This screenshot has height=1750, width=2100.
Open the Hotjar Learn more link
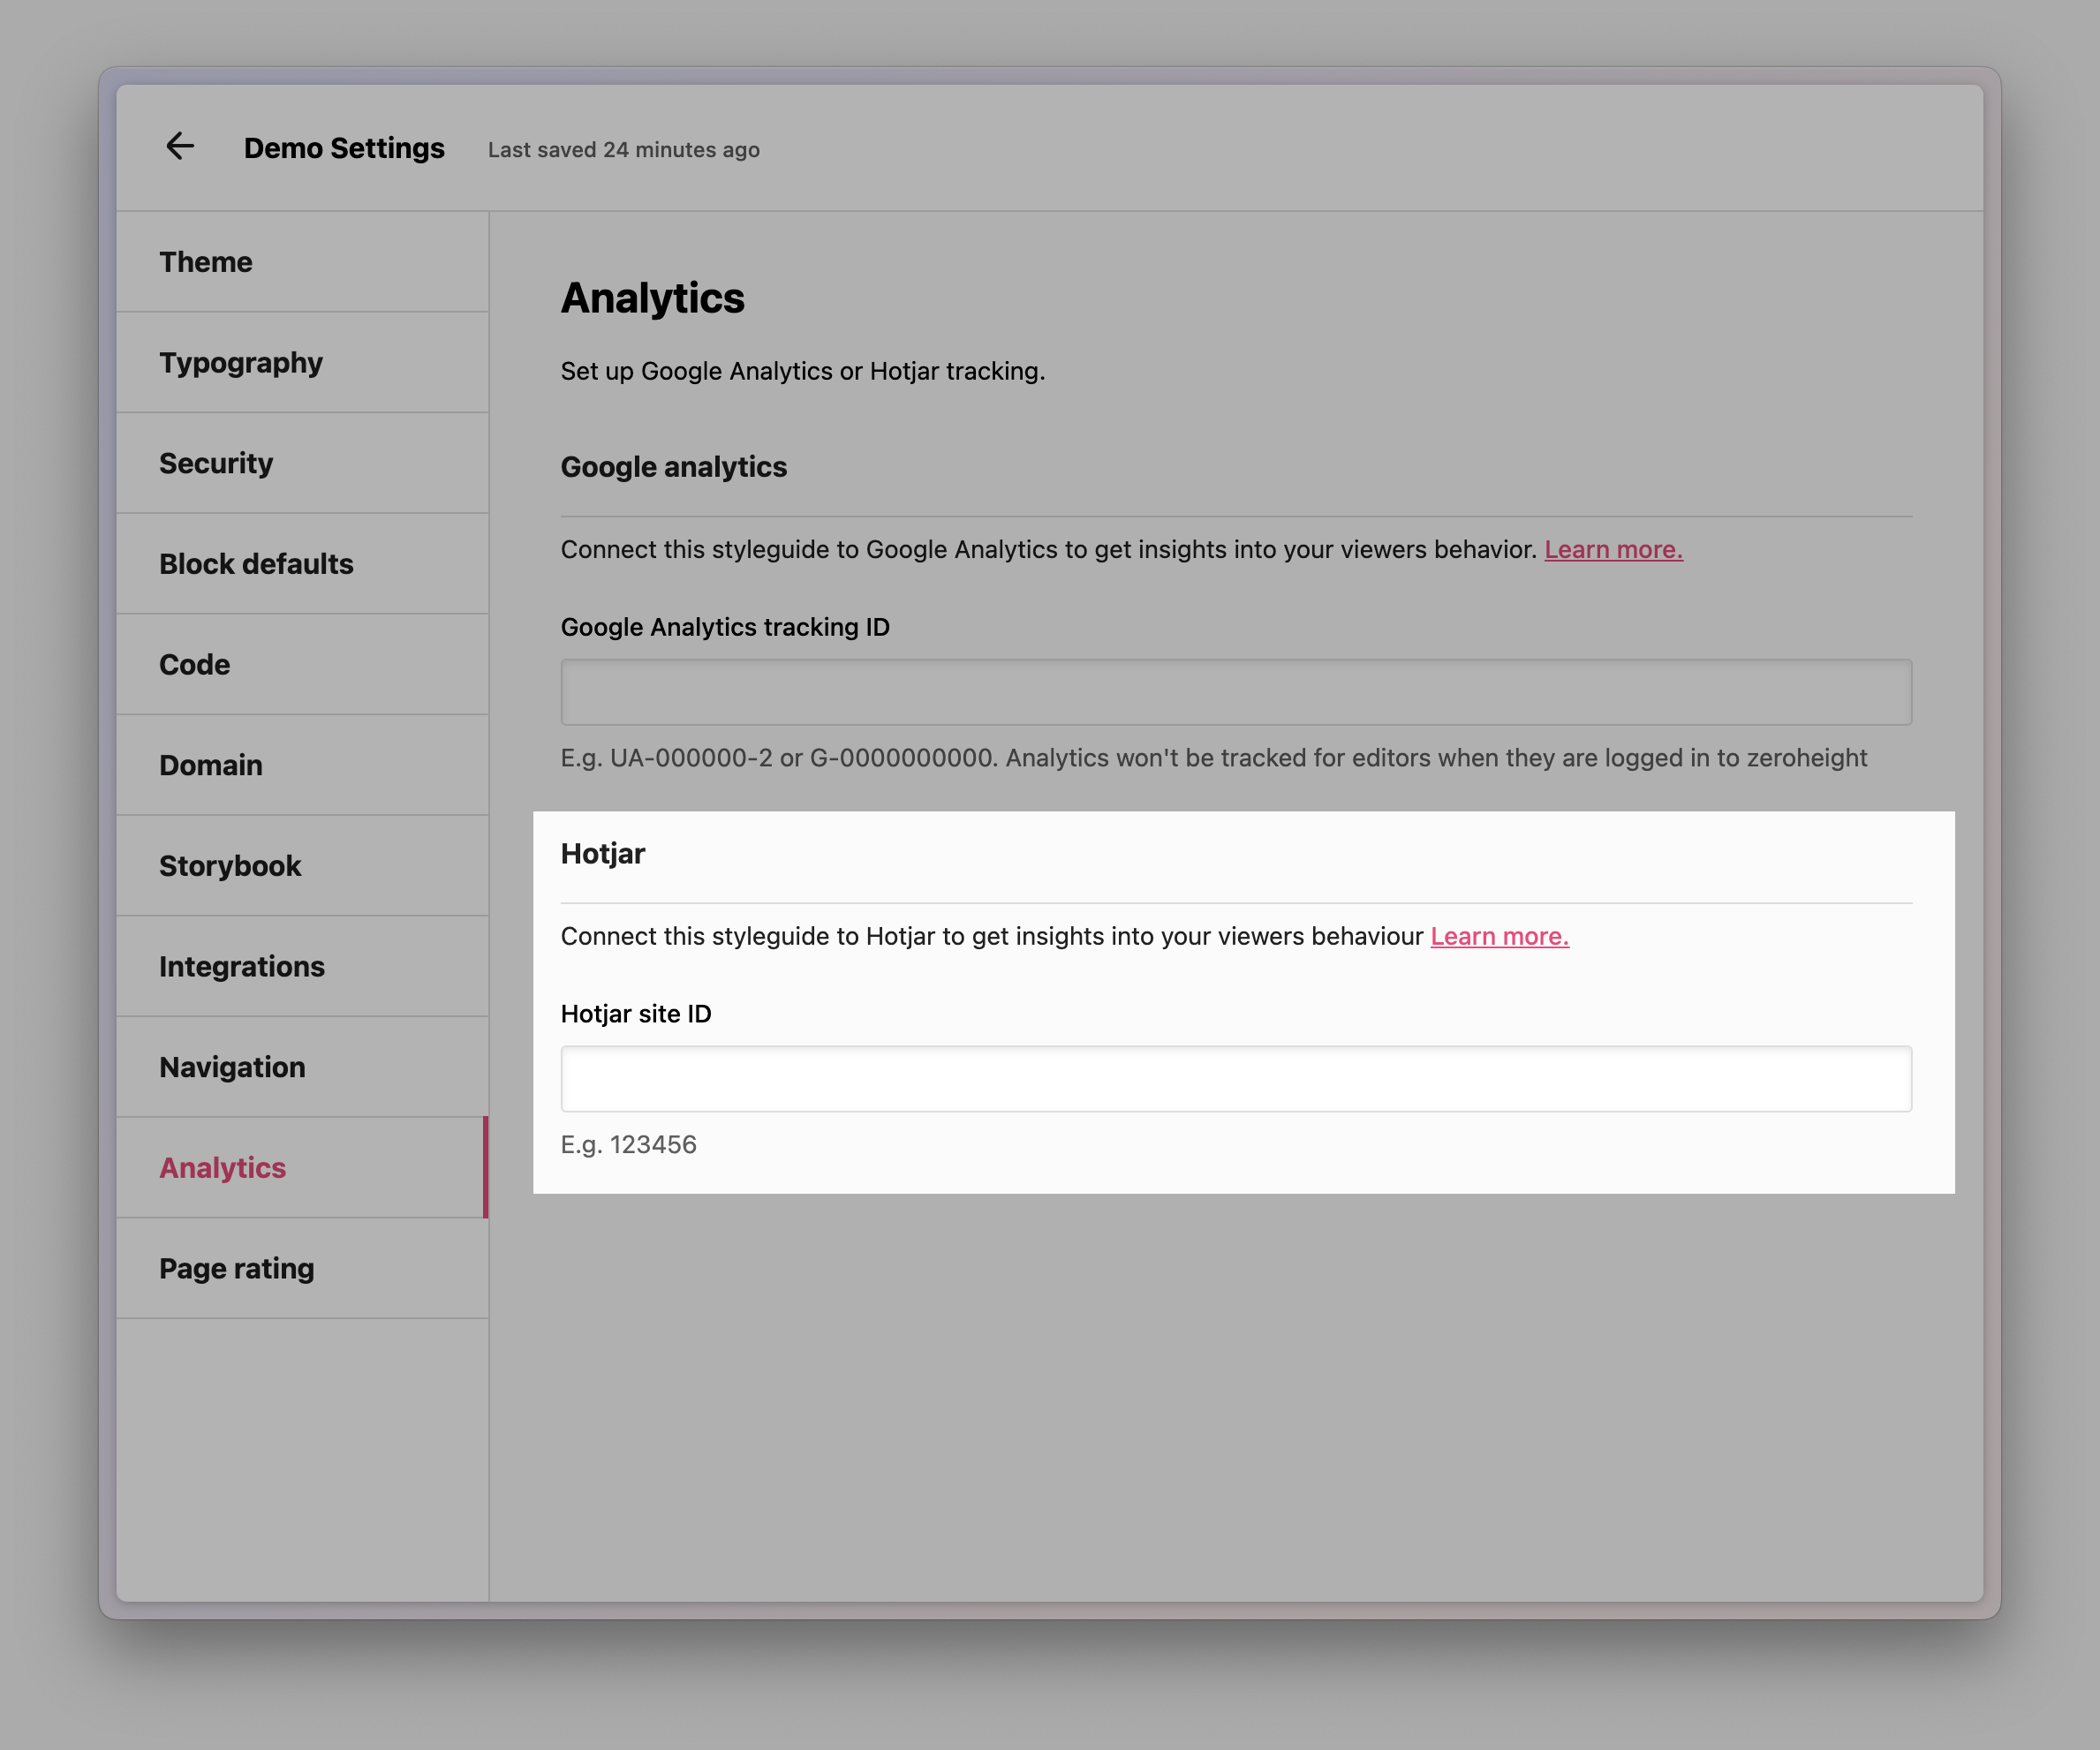pyautogui.click(x=1499, y=937)
